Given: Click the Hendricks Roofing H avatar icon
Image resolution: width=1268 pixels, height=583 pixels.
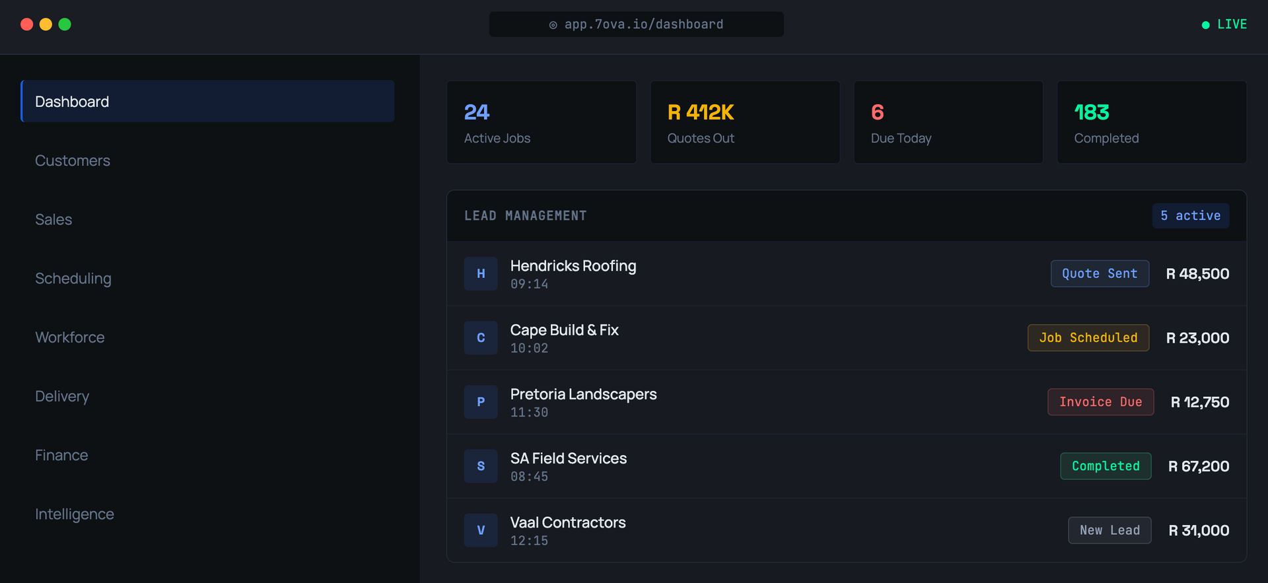Looking at the screenshot, I should click(x=481, y=273).
